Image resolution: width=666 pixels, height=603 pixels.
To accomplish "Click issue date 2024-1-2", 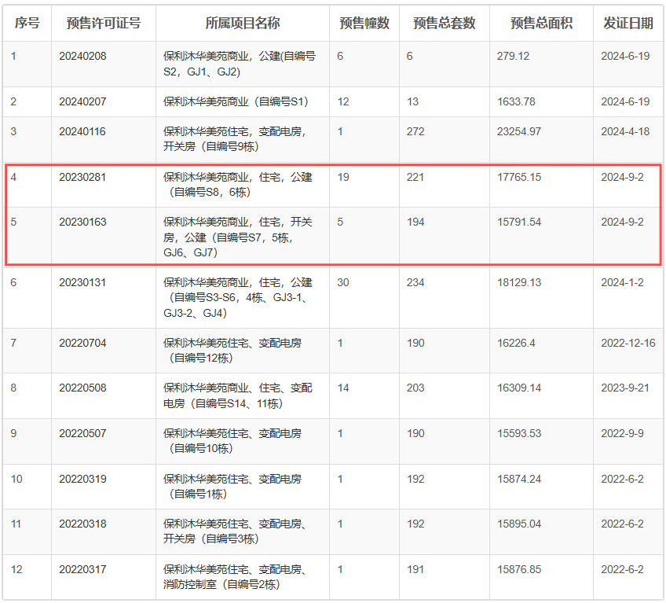I will 622,282.
